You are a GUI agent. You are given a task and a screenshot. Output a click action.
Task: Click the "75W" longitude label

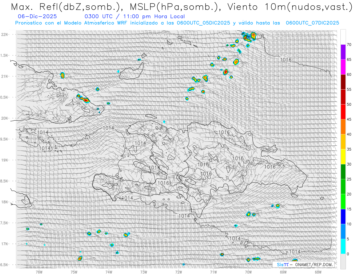[74, 272]
